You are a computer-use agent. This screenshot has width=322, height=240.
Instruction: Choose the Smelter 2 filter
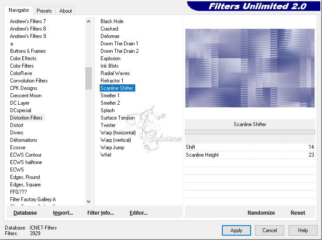[x=110, y=103]
